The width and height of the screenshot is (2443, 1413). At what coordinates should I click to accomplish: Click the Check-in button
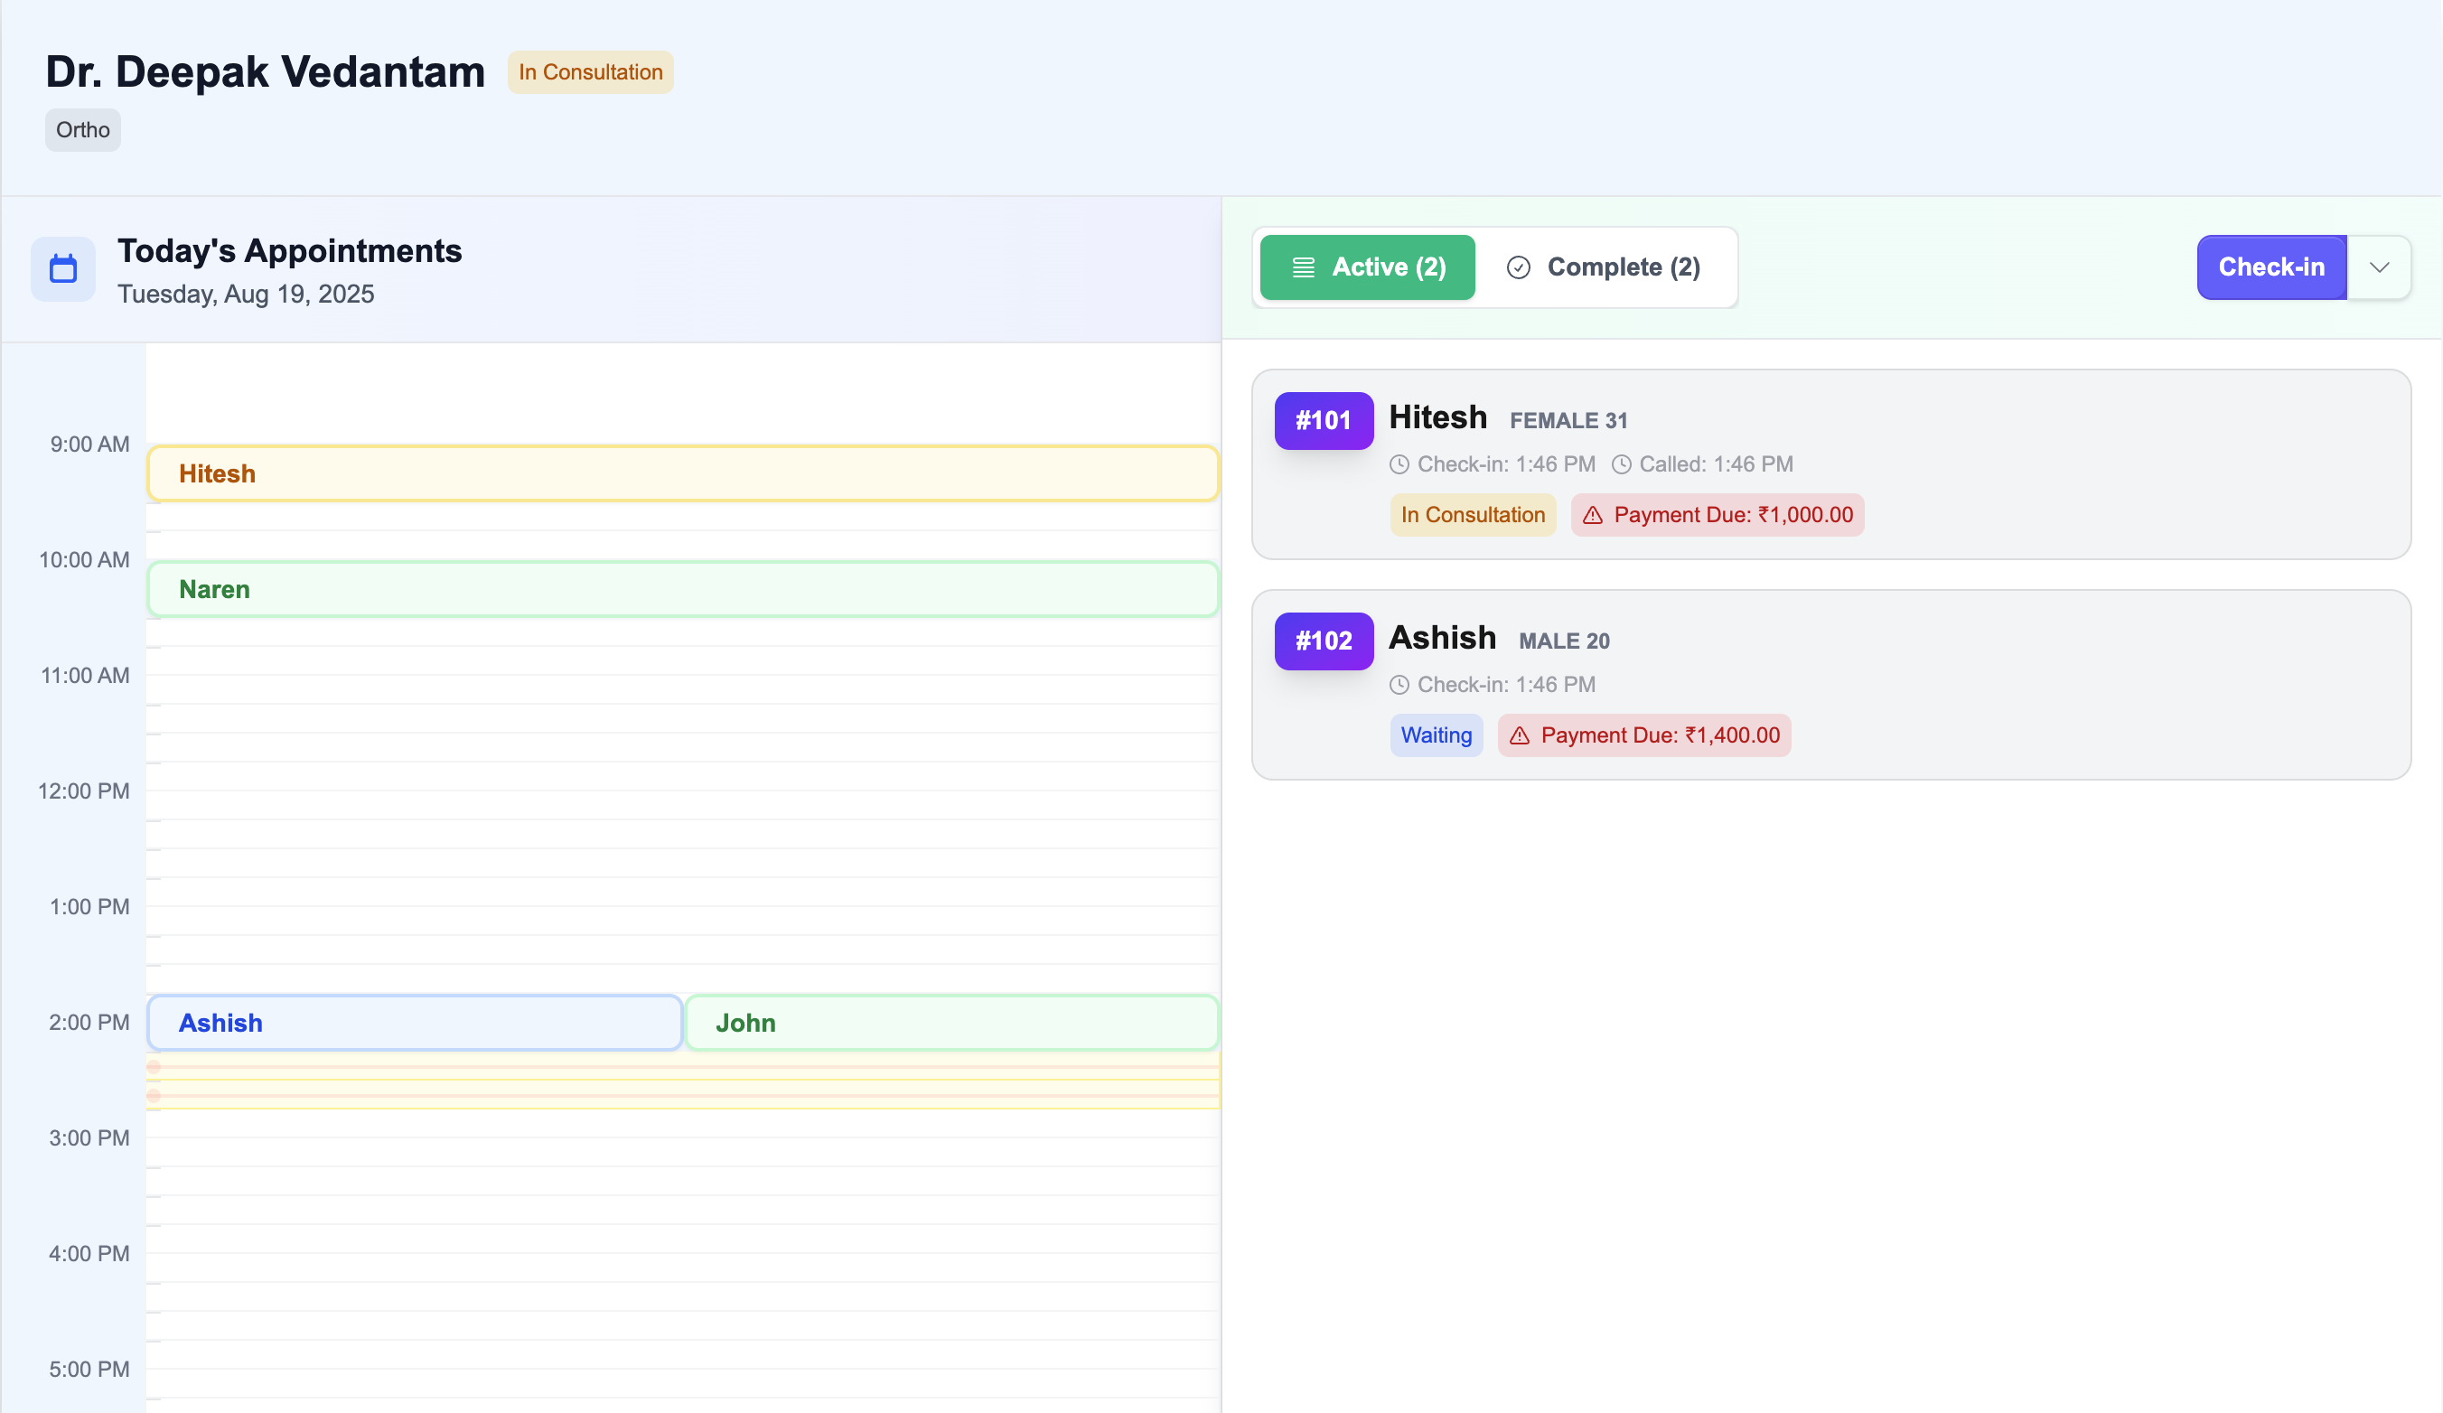(x=2270, y=267)
